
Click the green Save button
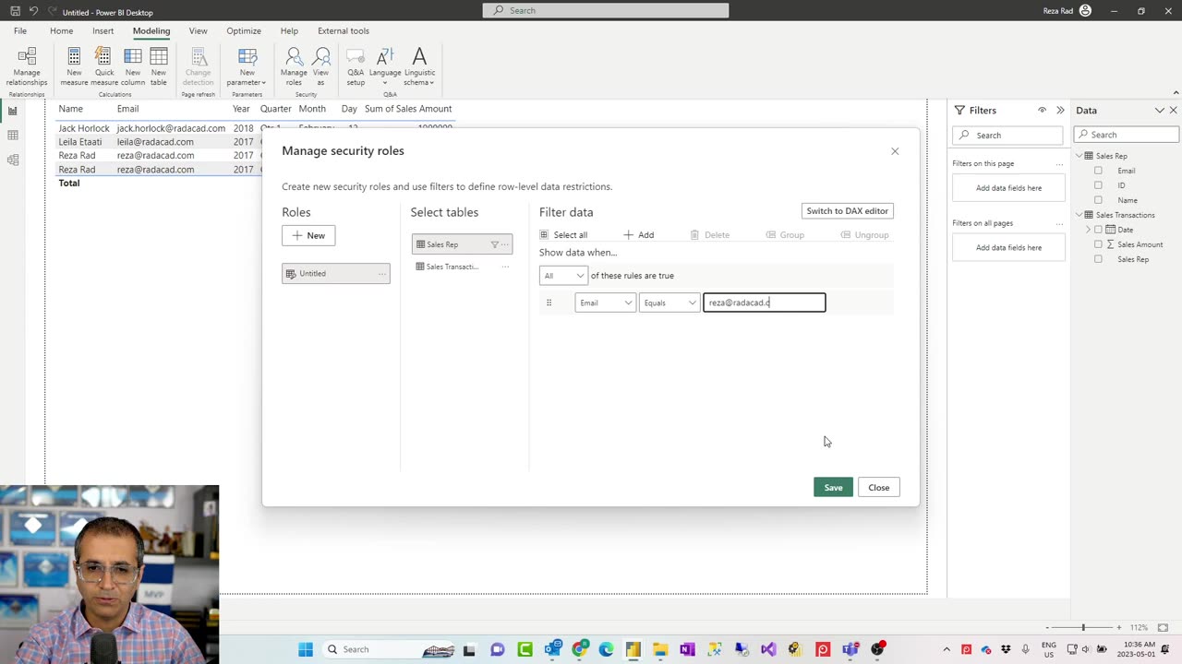[833, 487]
